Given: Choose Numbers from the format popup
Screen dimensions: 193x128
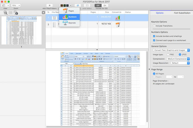Looking at the screenshot, I should pyautogui.click(x=69, y=17).
